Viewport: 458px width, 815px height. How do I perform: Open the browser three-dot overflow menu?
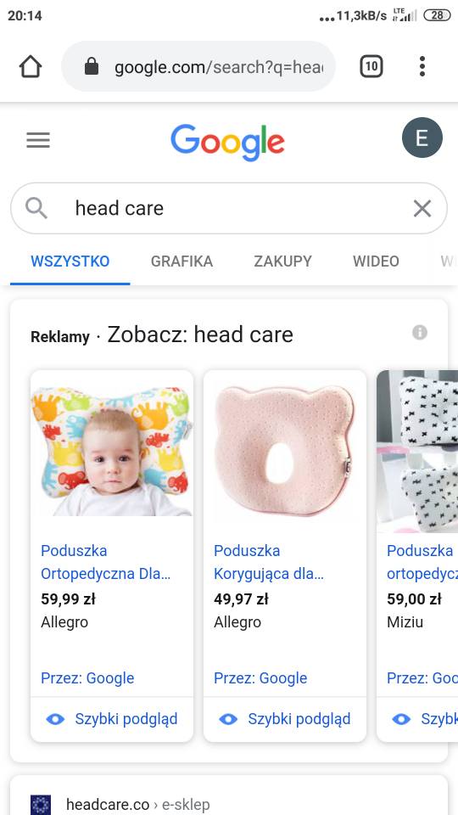point(422,66)
